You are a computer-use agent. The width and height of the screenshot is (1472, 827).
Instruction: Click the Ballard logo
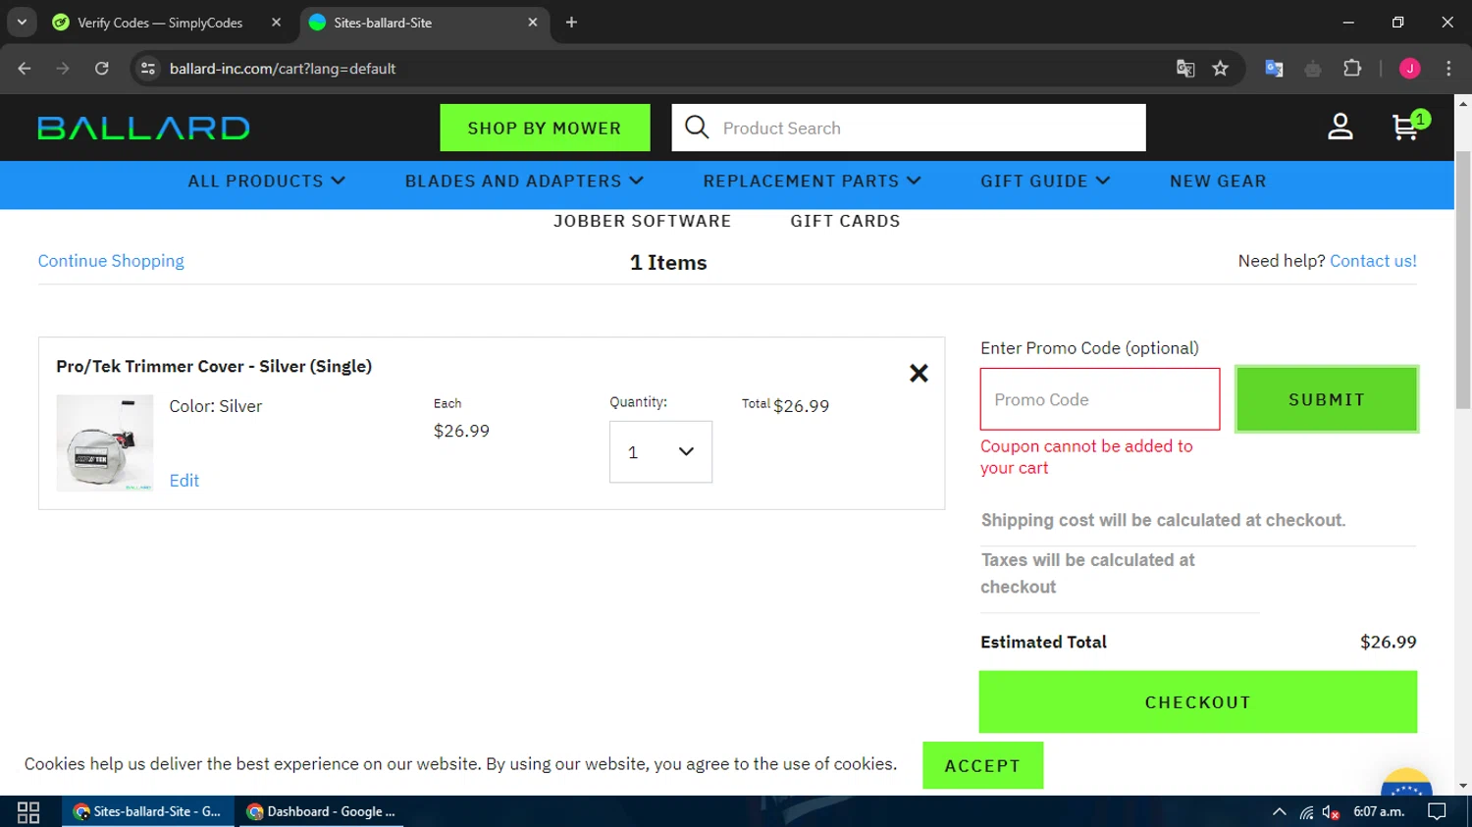tap(143, 128)
